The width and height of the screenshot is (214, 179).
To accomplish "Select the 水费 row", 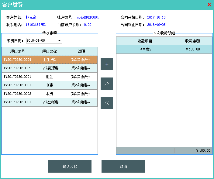I will (x=49, y=94).
